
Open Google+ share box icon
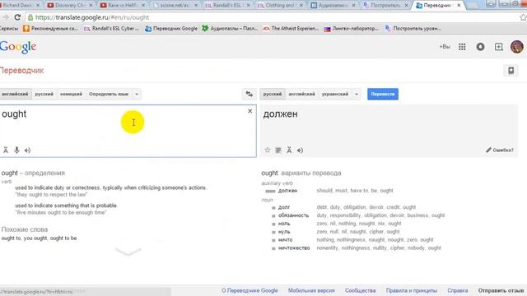pyautogui.click(x=499, y=47)
